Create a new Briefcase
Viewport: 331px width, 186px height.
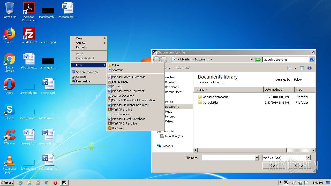click(136, 128)
